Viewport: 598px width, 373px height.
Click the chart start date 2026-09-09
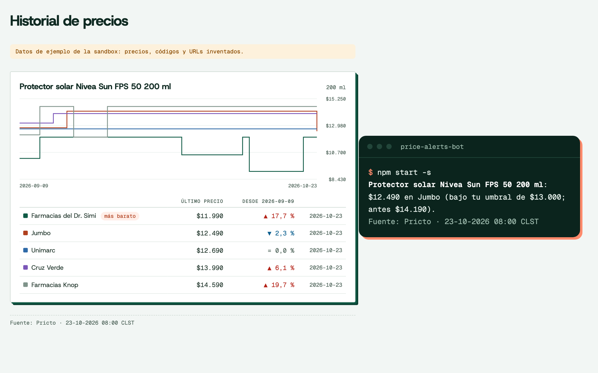tap(34, 186)
